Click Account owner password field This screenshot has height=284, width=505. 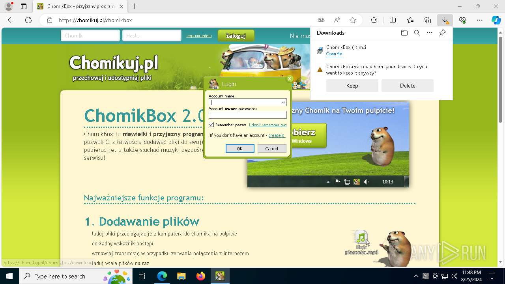(x=248, y=115)
